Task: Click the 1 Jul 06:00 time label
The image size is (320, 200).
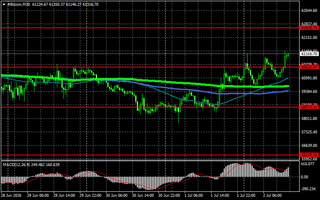Action: (194, 196)
